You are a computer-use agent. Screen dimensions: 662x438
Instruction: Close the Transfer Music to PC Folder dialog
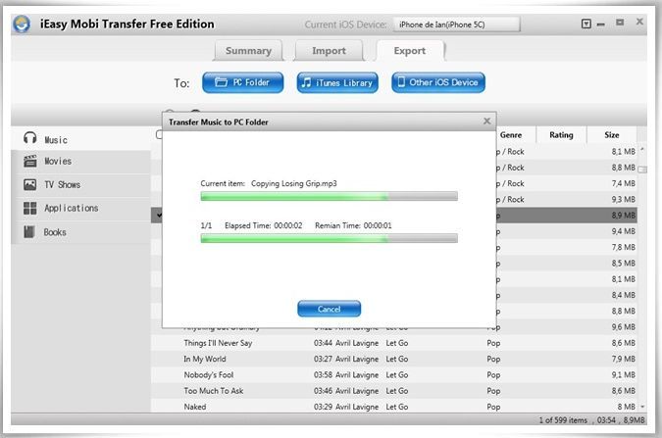(486, 122)
